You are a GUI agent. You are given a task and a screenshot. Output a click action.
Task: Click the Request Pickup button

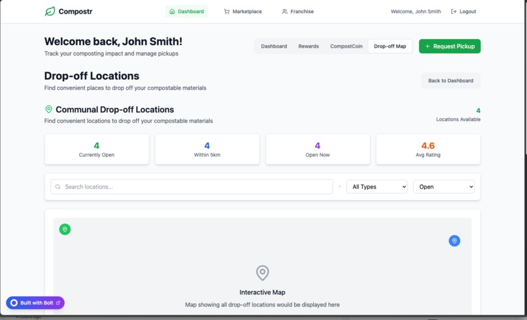click(450, 46)
